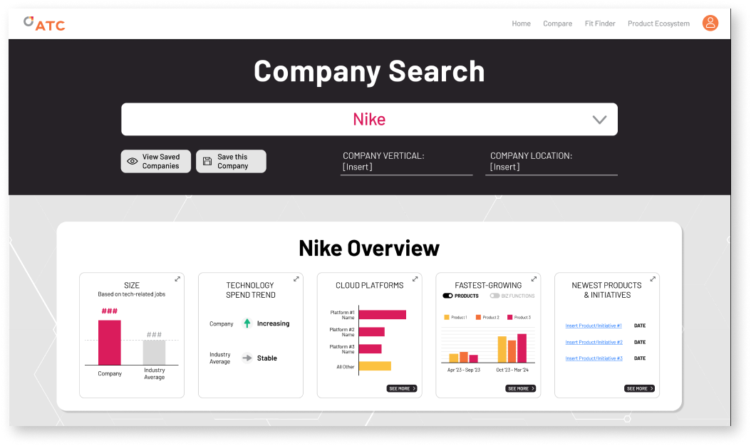This screenshot has width=751, height=446.
Task: Go to Home
Action: [521, 24]
